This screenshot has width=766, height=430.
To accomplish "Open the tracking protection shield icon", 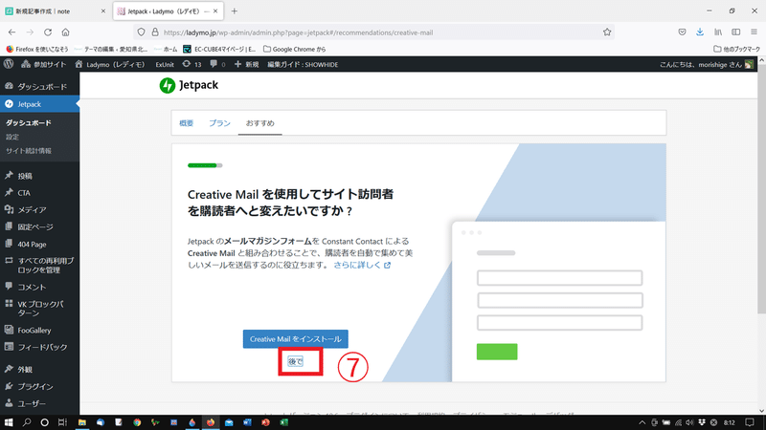I will pyautogui.click(x=141, y=32).
